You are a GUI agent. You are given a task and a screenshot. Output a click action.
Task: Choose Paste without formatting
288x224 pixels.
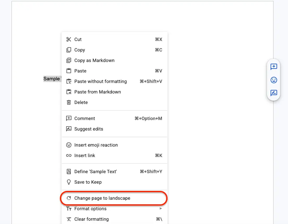tap(100, 81)
